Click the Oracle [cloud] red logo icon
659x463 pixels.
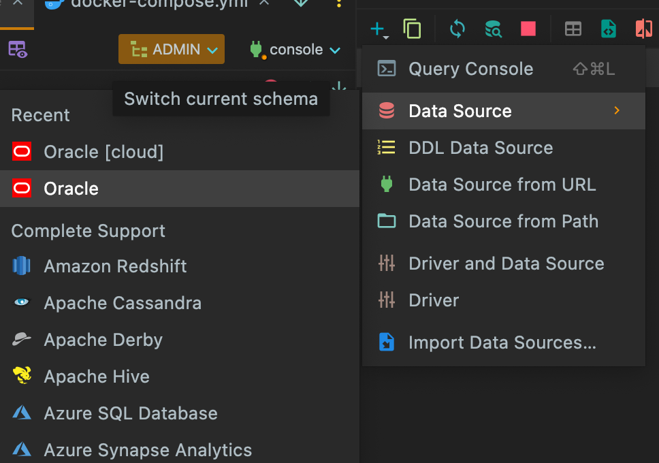click(x=21, y=151)
